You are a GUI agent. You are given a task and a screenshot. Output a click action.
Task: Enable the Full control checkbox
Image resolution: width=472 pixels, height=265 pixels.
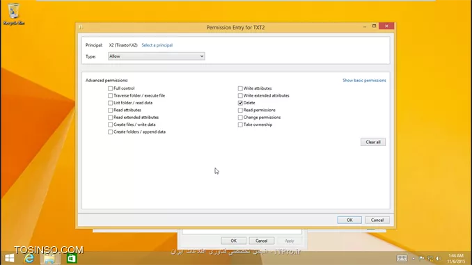click(x=110, y=88)
